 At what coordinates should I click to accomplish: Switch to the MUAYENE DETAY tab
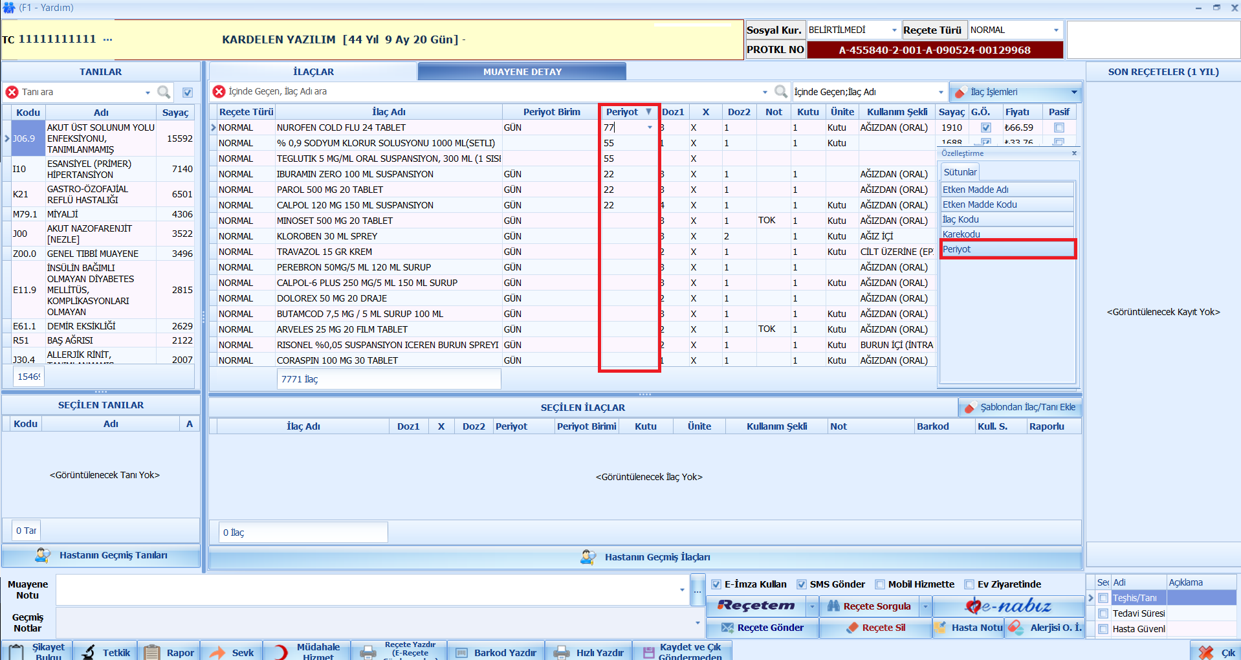coord(522,72)
